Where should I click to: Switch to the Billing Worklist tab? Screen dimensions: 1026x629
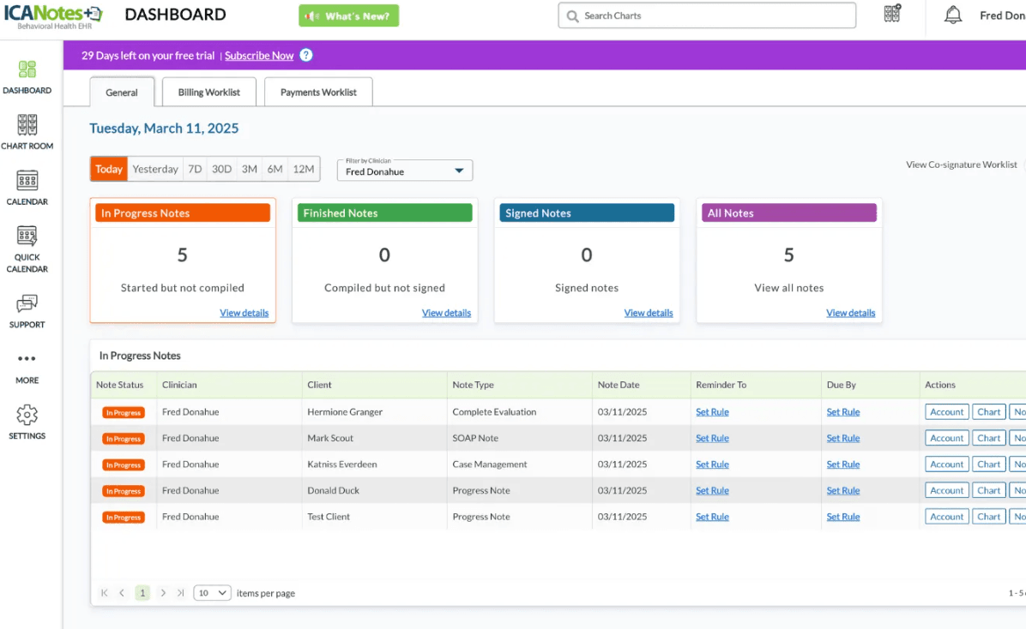(x=208, y=93)
